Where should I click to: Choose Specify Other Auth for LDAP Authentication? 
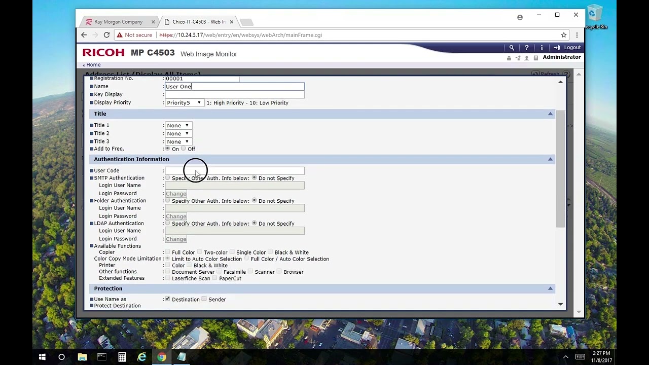tap(167, 224)
